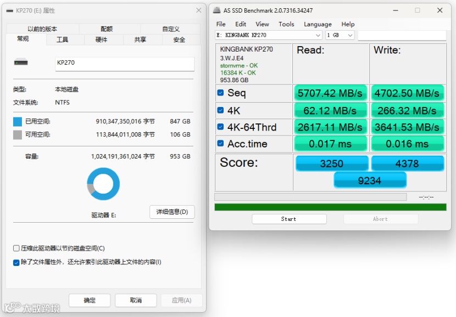
Task: Click the blue used space color indicator
Action: [18, 122]
